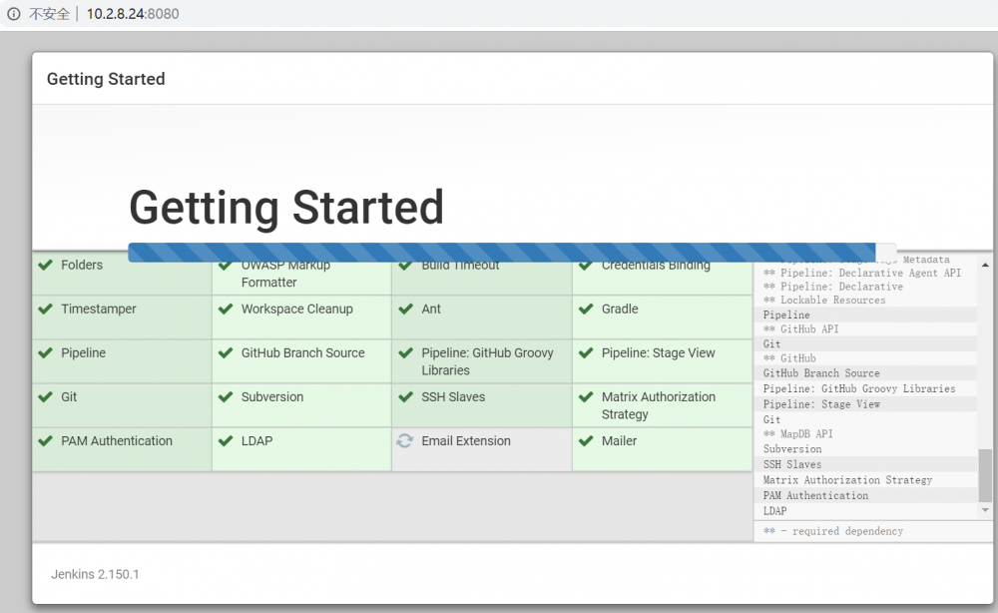Click the checkmark beside PAM Authentication
The image size is (998, 613).
click(x=45, y=441)
